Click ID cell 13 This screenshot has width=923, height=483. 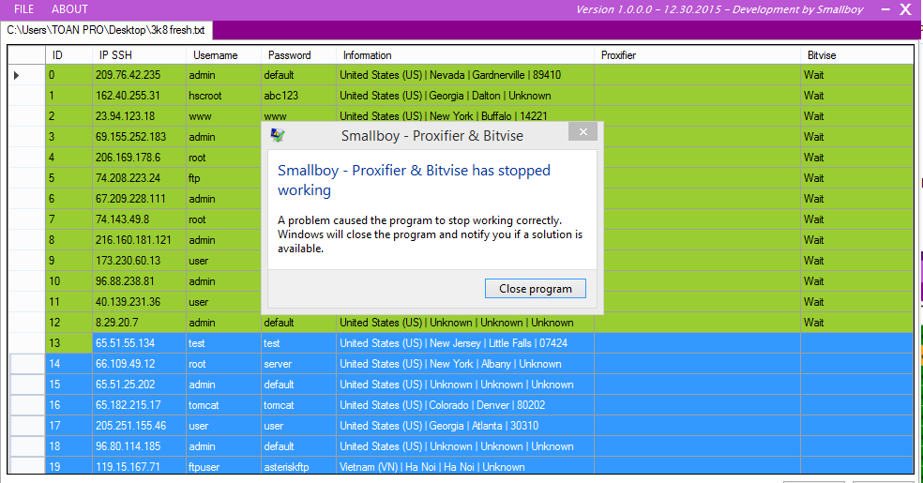(68, 343)
